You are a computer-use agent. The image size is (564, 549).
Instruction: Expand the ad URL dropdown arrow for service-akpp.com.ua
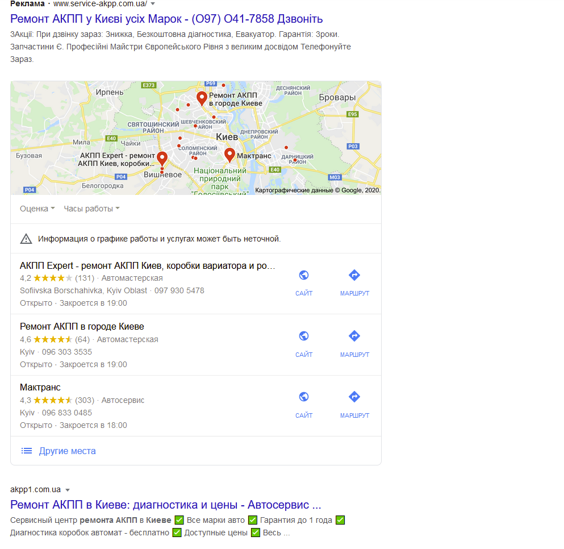pos(153,4)
